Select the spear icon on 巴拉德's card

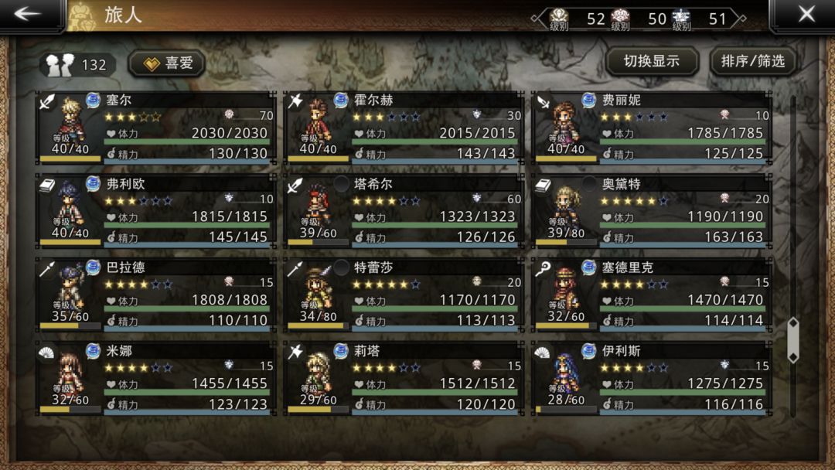click(x=47, y=269)
